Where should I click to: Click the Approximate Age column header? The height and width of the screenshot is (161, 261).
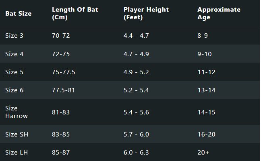coord(219,13)
